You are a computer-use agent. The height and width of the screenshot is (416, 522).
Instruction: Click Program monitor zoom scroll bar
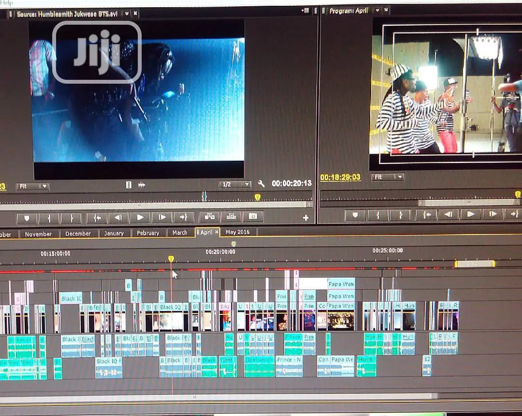point(469,202)
